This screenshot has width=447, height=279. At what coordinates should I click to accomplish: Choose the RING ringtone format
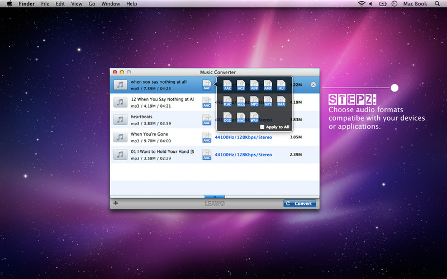point(241,117)
